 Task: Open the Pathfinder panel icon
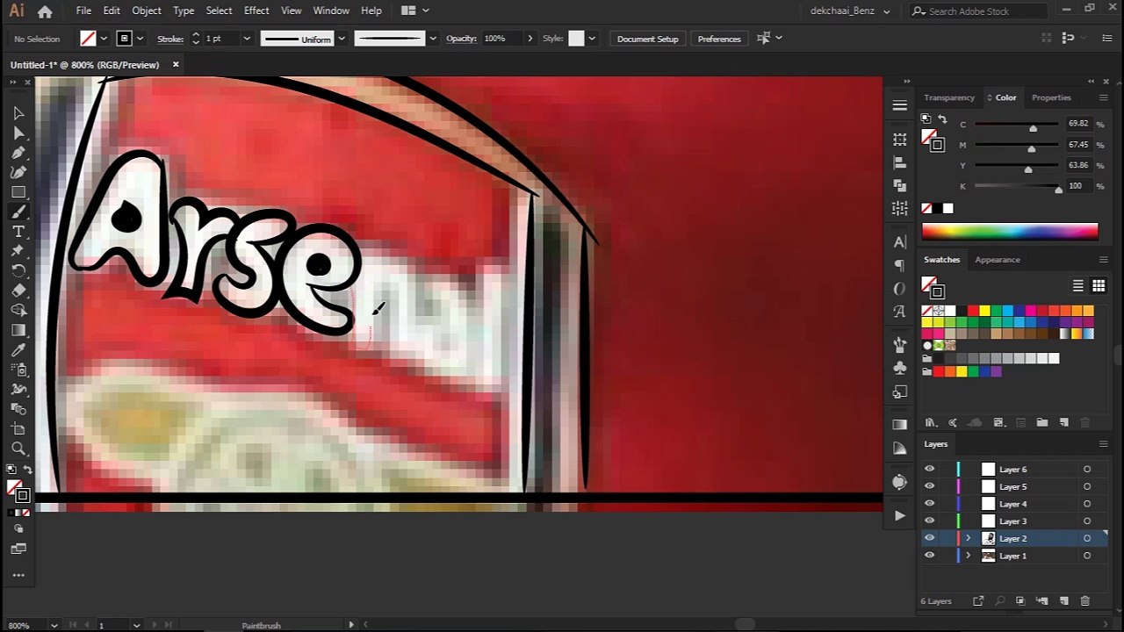click(899, 185)
